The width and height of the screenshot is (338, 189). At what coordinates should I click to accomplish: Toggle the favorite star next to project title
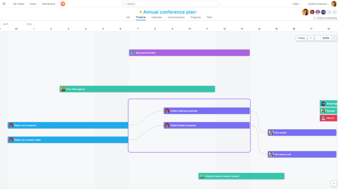(141, 12)
